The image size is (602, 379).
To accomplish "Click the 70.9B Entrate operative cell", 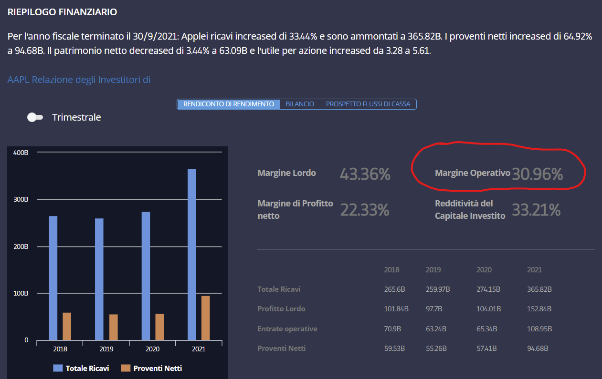I will point(393,329).
